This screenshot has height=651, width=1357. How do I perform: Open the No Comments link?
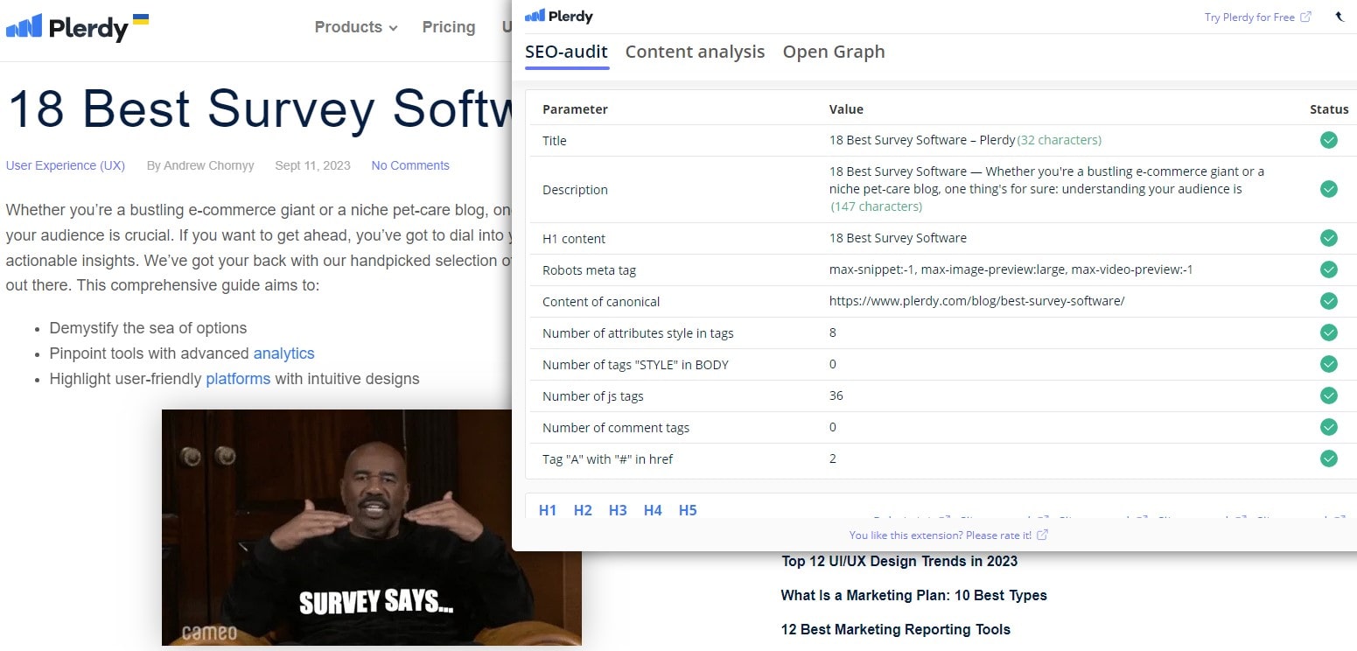click(410, 165)
